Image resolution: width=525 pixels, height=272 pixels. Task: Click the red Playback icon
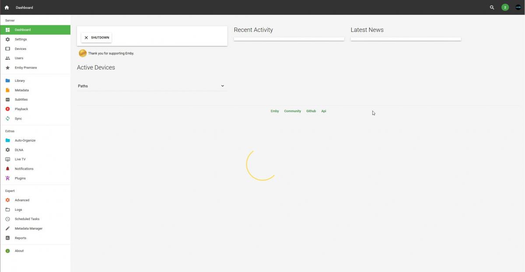7,109
